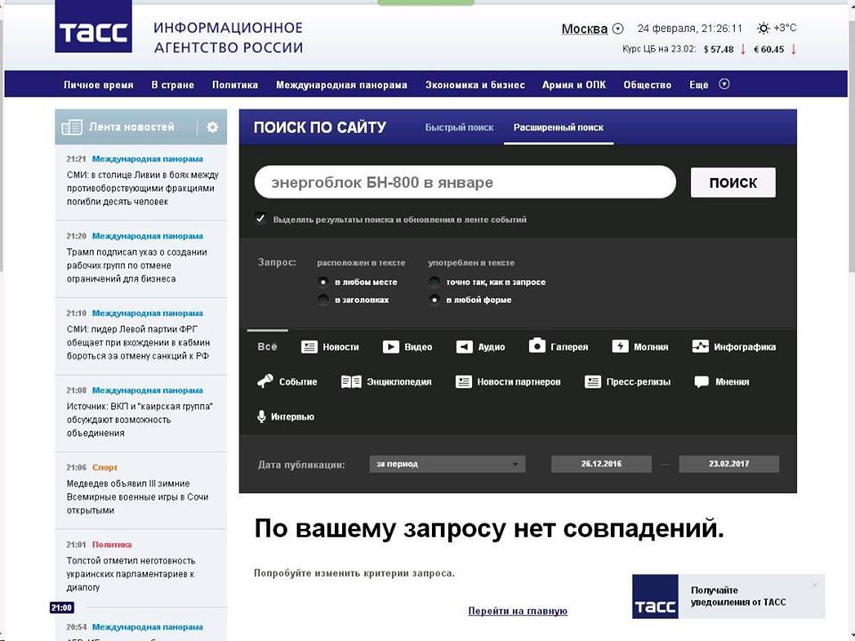
Task: Select the Молния lightning icon
Action: (x=620, y=347)
